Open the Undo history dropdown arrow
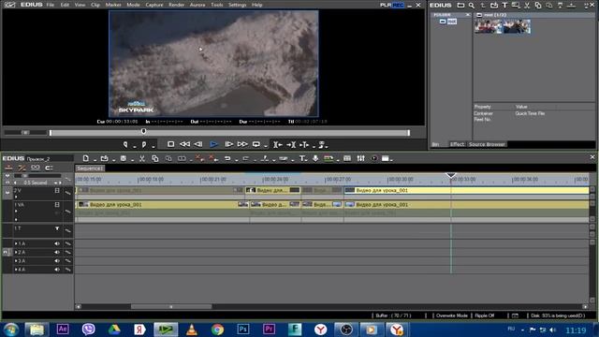599x337 pixels. 237,160
